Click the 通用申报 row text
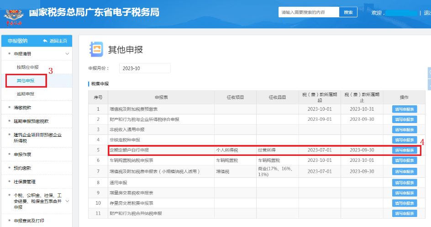 (118, 182)
